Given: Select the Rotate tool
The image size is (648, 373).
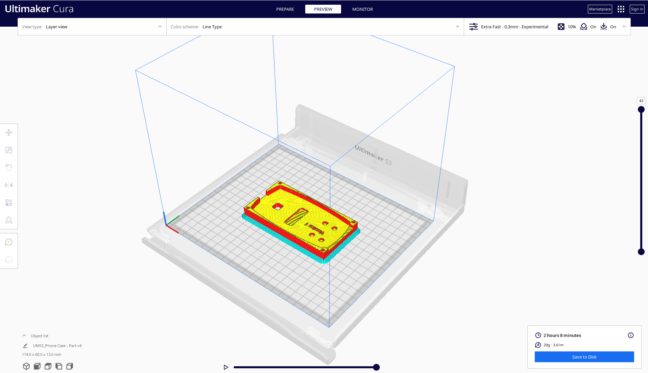Looking at the screenshot, I should pyautogui.click(x=9, y=168).
